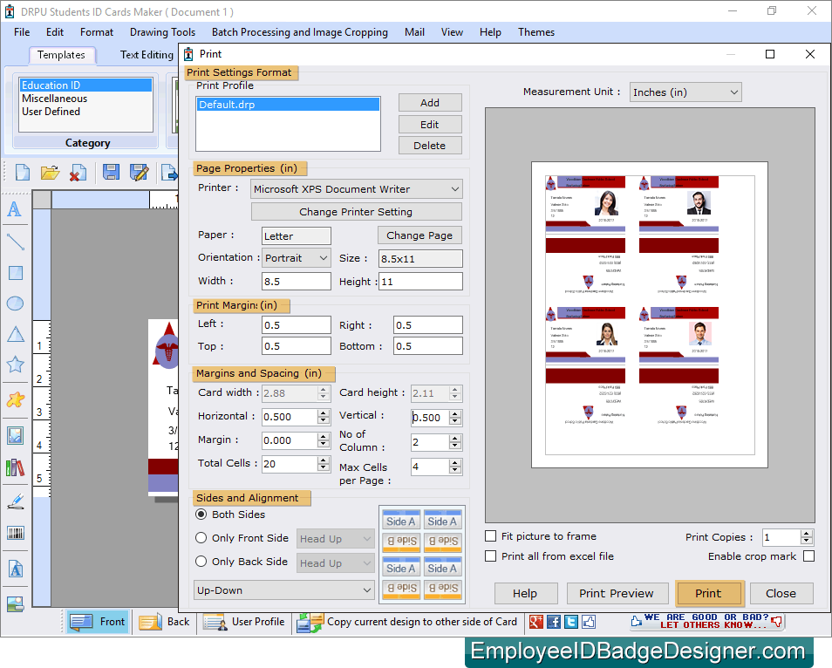Select the Ellipse shape tool
832x668 pixels.
point(14,303)
